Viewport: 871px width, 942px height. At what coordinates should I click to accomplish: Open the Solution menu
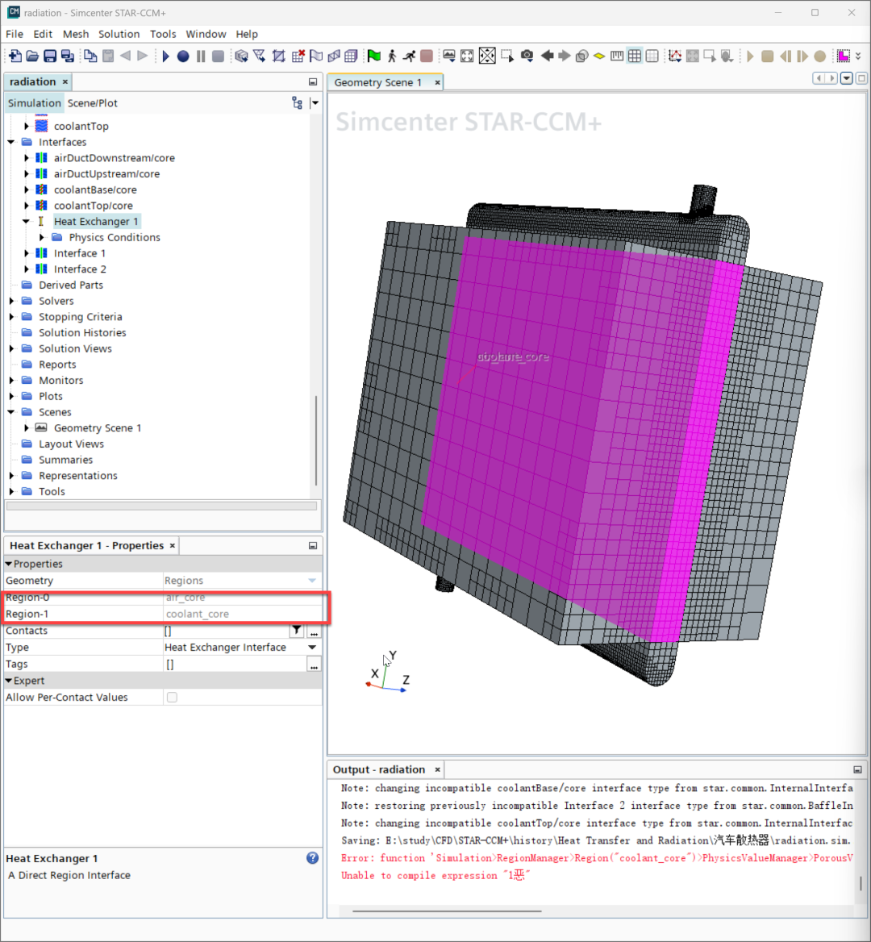[119, 34]
